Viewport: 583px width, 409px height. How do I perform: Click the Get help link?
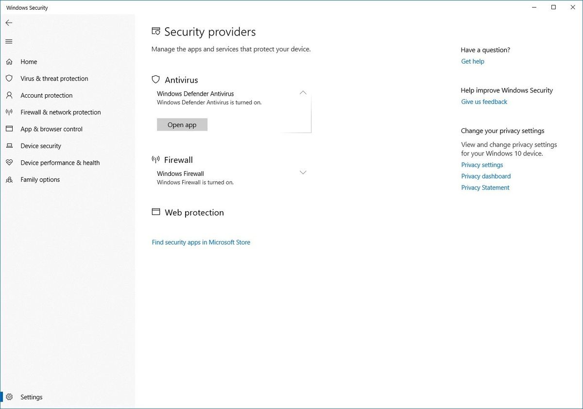click(x=472, y=61)
